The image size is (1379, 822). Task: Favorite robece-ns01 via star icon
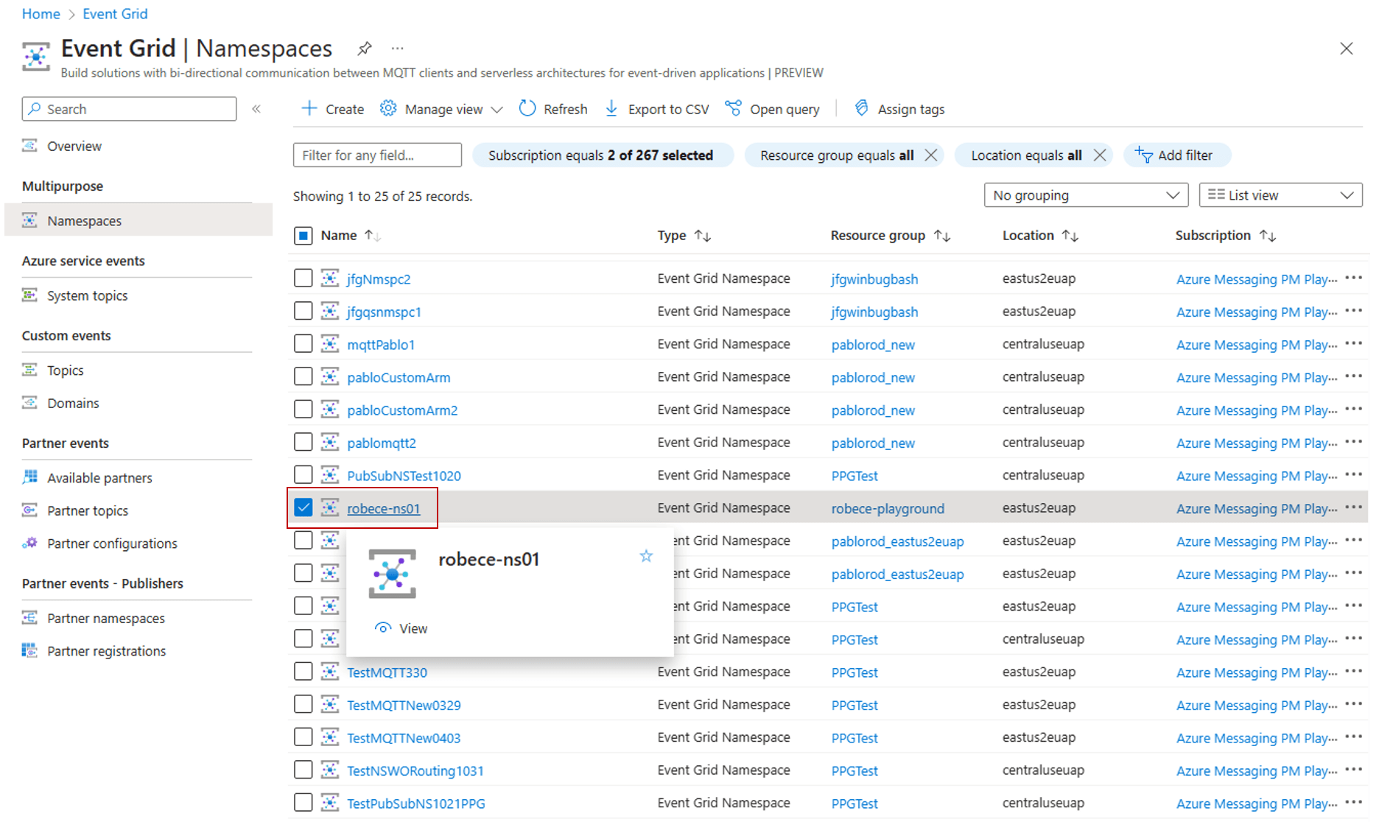(646, 556)
